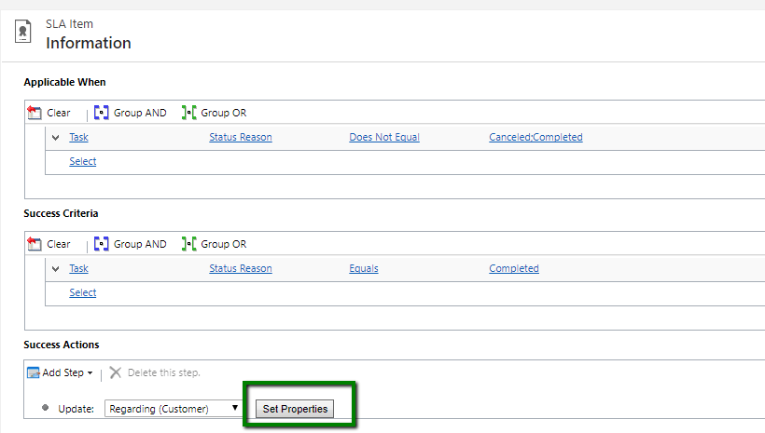Open Task entity link in Applicable When
The image size is (765, 433).
click(x=78, y=138)
